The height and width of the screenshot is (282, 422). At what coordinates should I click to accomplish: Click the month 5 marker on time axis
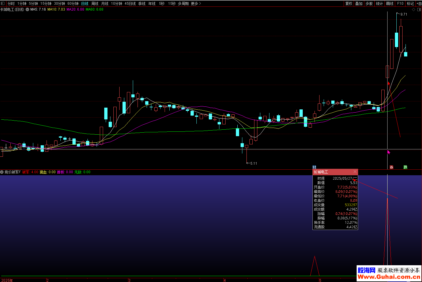tap(320, 280)
